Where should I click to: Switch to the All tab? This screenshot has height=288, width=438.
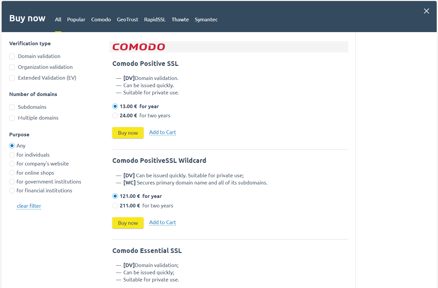[58, 19]
